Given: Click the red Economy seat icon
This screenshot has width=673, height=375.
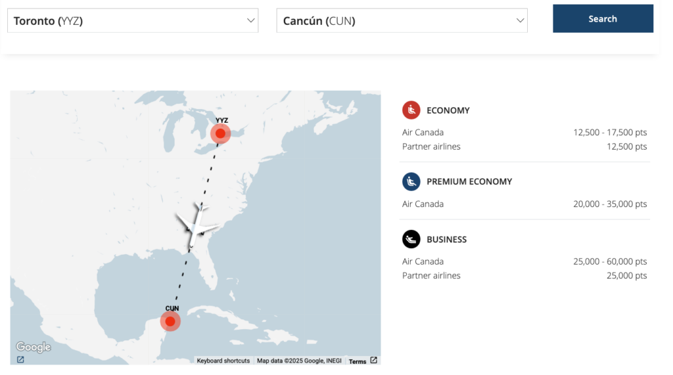Looking at the screenshot, I should 411,110.
